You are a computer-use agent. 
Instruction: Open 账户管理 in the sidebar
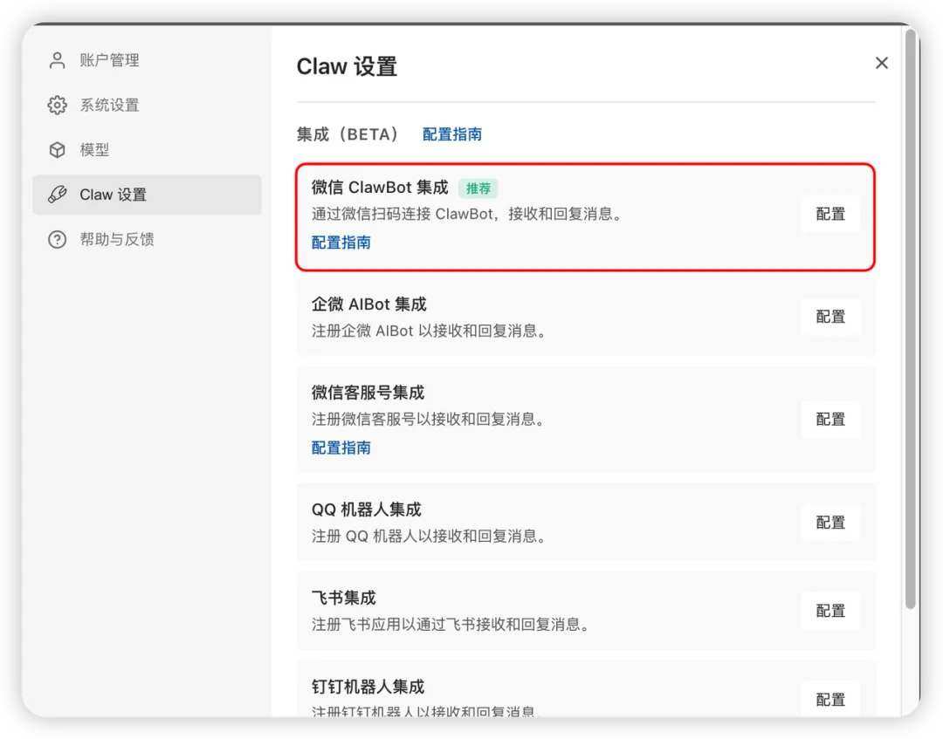pyautogui.click(x=147, y=60)
